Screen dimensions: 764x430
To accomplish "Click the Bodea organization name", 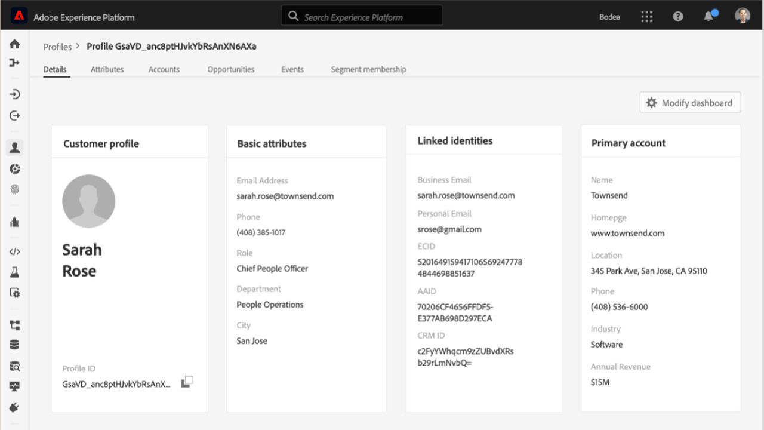I will (609, 17).
